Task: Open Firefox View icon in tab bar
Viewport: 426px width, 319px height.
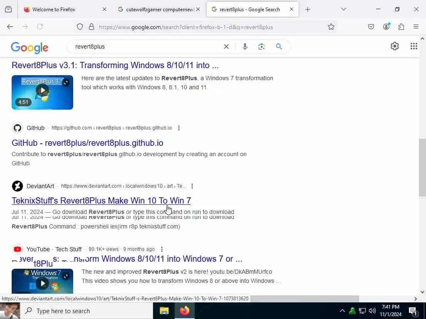Action: click(8, 9)
